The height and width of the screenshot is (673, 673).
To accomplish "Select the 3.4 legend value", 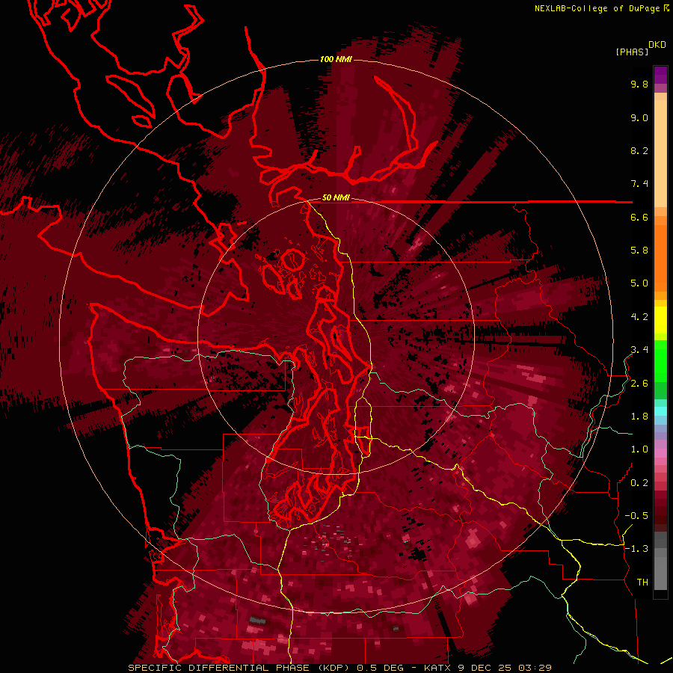I will click(639, 350).
